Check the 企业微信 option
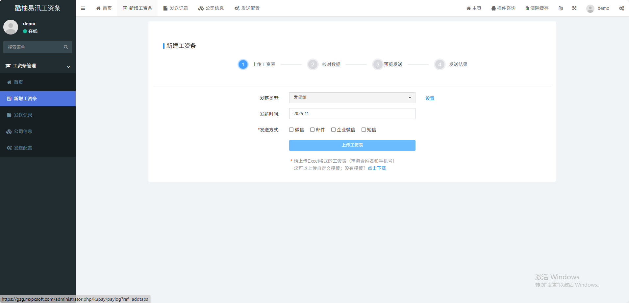The height and width of the screenshot is (303, 629). [333, 130]
